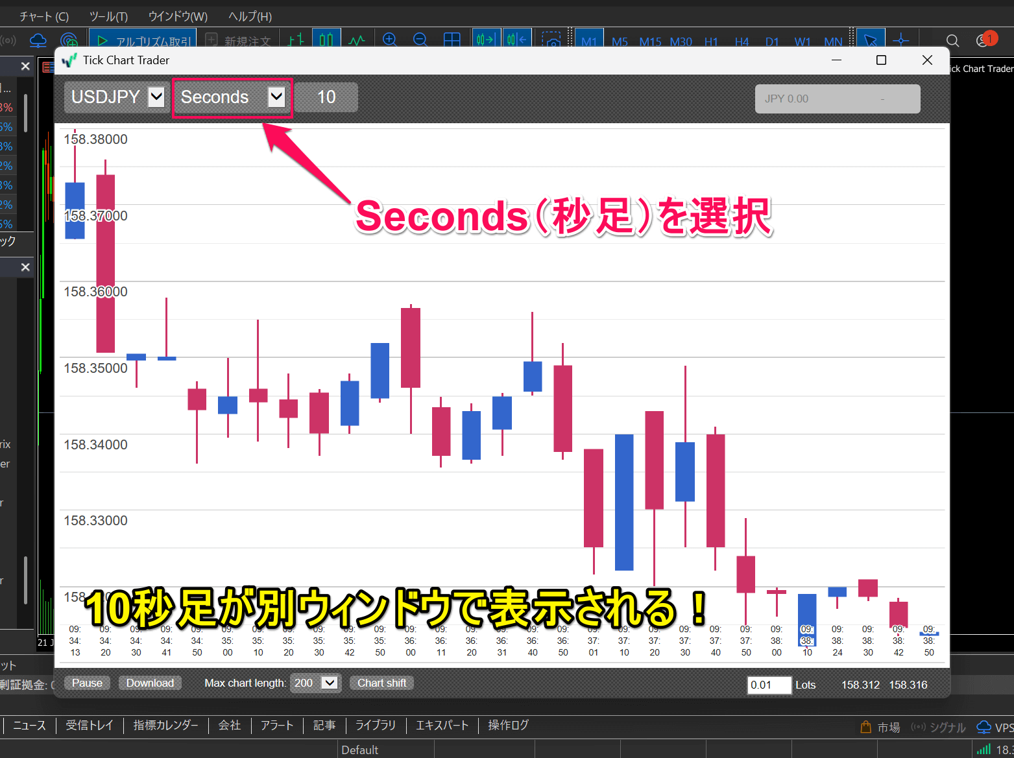The image size is (1014, 758).
Task: Open the ツール menu
Action: tap(108, 16)
